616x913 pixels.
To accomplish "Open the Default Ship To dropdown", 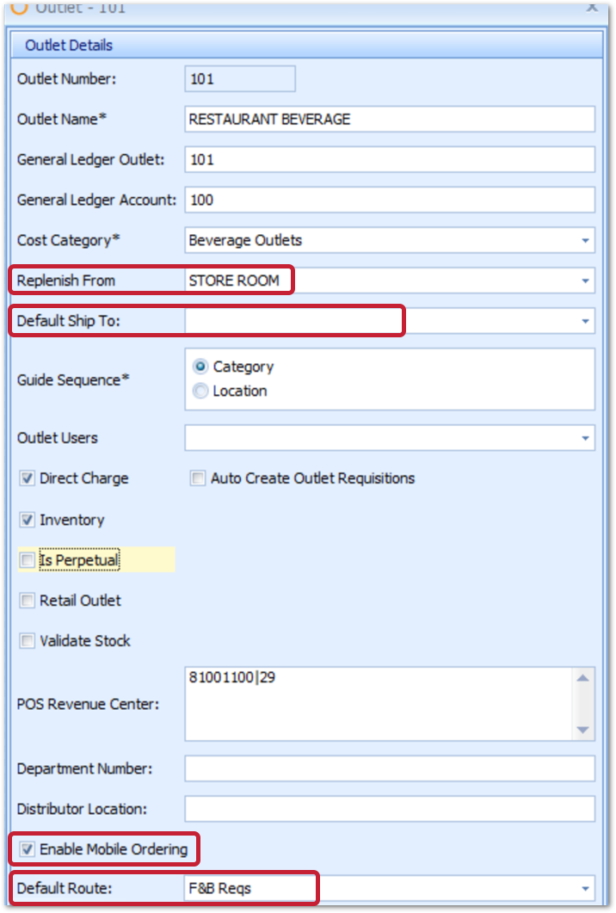I will point(585,320).
